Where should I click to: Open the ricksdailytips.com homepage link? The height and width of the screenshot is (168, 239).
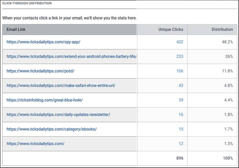click(x=35, y=144)
